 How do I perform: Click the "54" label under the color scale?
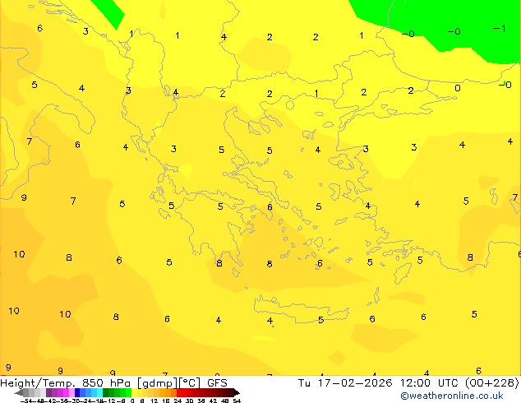pos(237,401)
